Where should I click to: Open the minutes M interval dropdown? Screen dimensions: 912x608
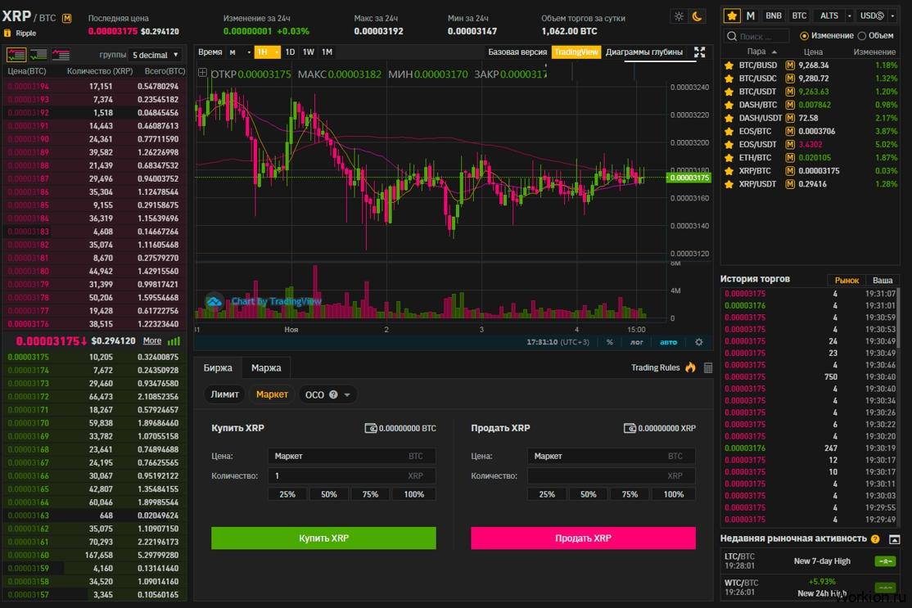point(240,52)
